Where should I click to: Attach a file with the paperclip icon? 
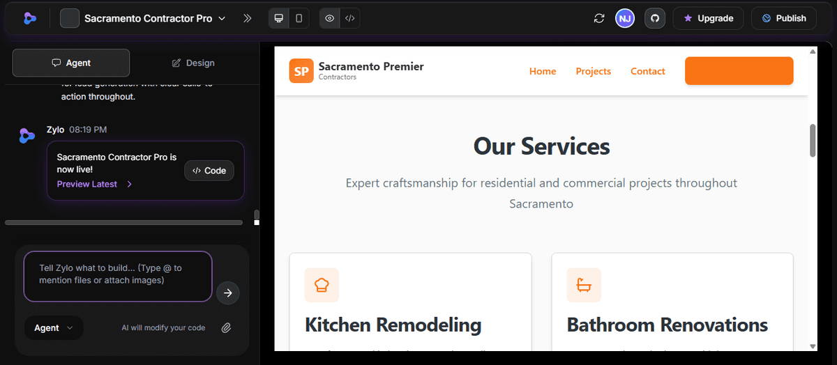(x=226, y=327)
